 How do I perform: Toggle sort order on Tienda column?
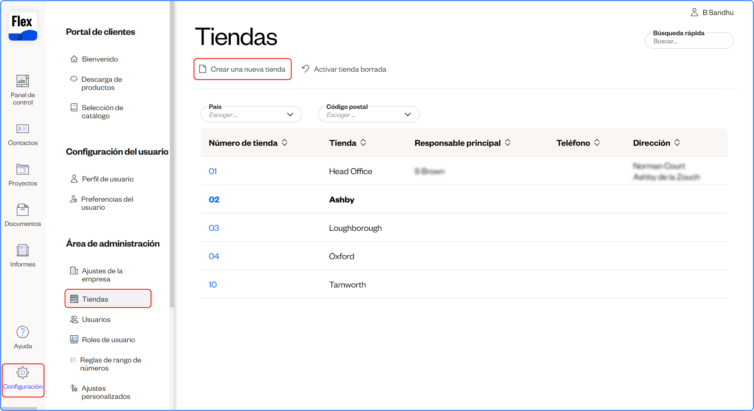pos(363,143)
